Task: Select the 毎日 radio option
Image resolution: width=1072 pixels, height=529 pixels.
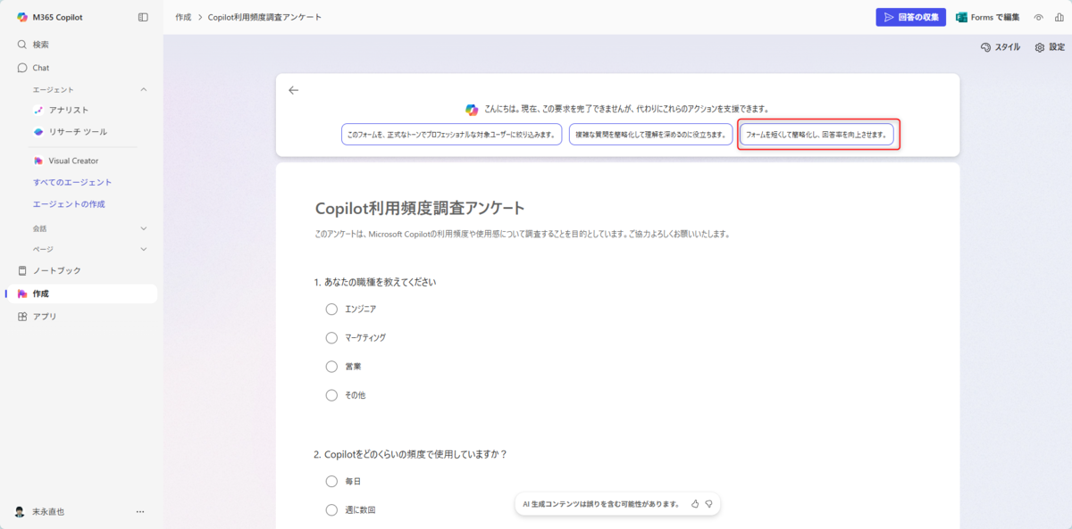Action: pyautogui.click(x=331, y=481)
